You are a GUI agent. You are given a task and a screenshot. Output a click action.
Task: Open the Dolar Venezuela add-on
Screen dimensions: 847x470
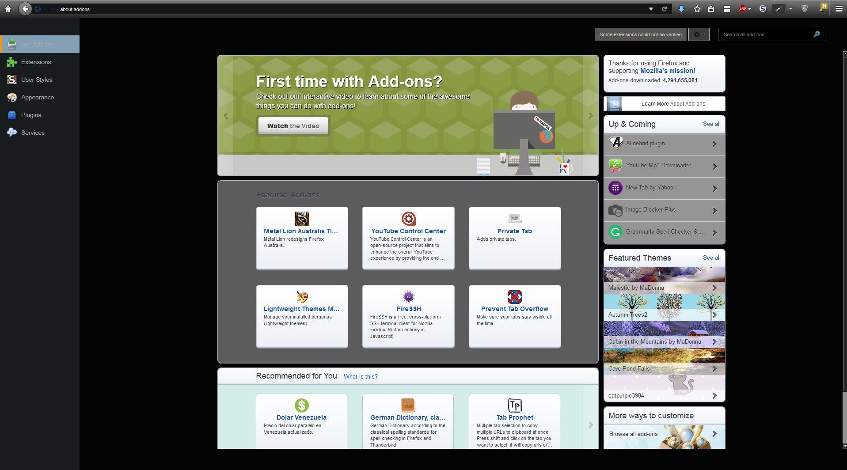pos(301,421)
